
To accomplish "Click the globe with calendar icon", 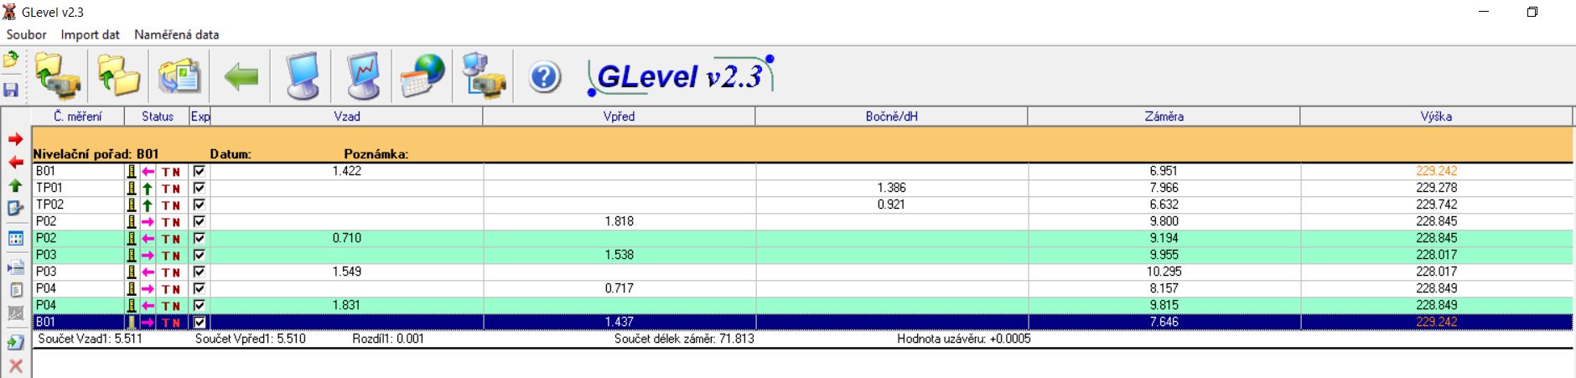I will [423, 76].
